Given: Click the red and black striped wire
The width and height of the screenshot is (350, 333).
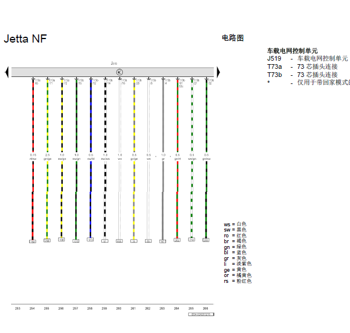Looking at the screenshot, I should [33, 116].
